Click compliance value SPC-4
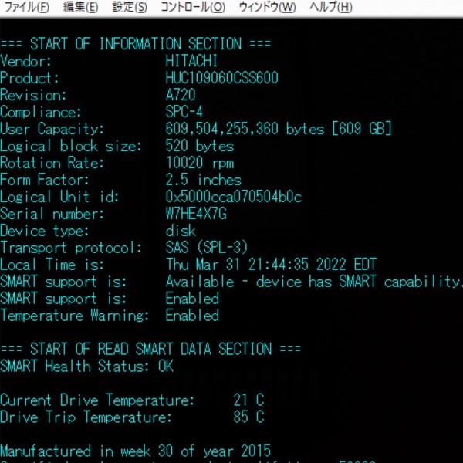The image size is (463, 463). point(184,112)
